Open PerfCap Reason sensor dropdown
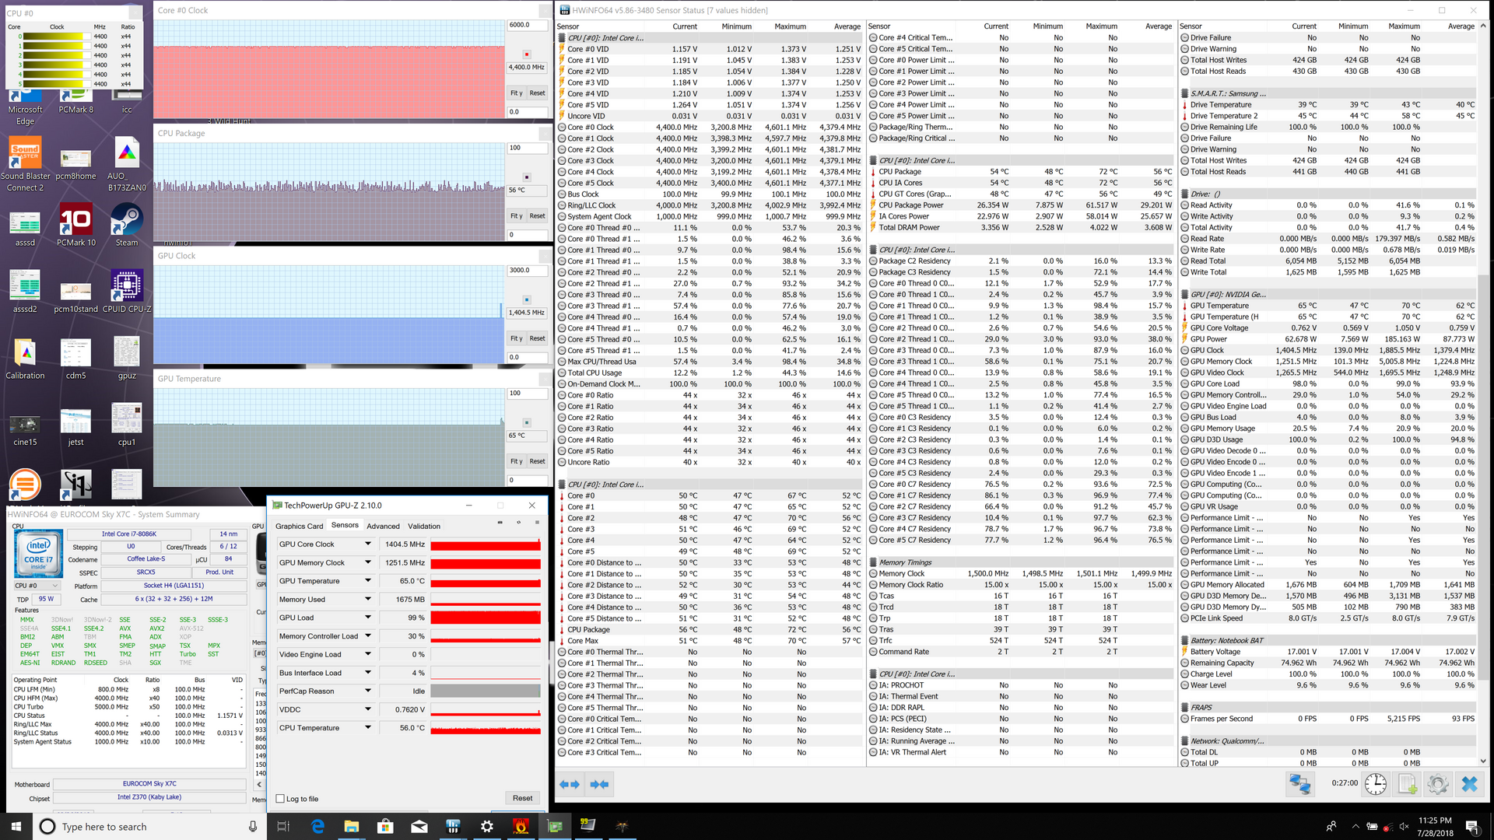This screenshot has height=840, width=1494. click(368, 691)
